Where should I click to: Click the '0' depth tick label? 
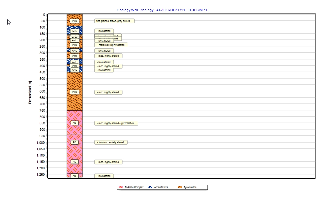(44, 15)
